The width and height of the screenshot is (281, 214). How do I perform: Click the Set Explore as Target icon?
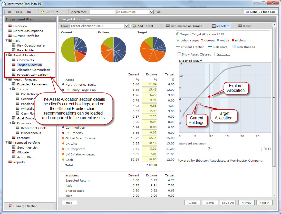point(168,26)
